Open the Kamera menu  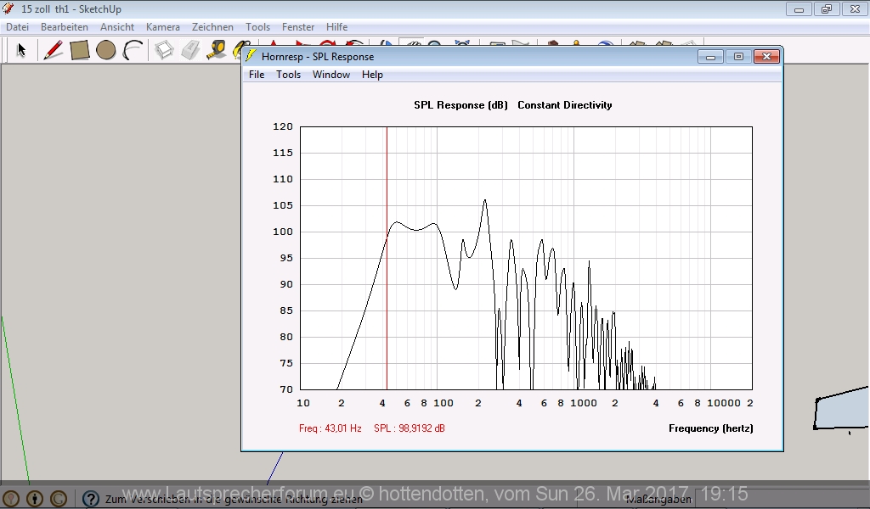162,27
